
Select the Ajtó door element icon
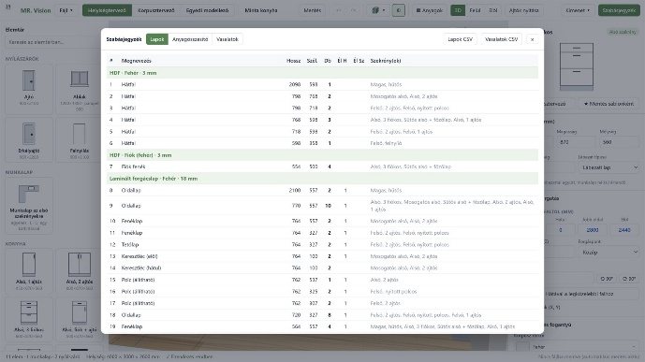(x=29, y=88)
